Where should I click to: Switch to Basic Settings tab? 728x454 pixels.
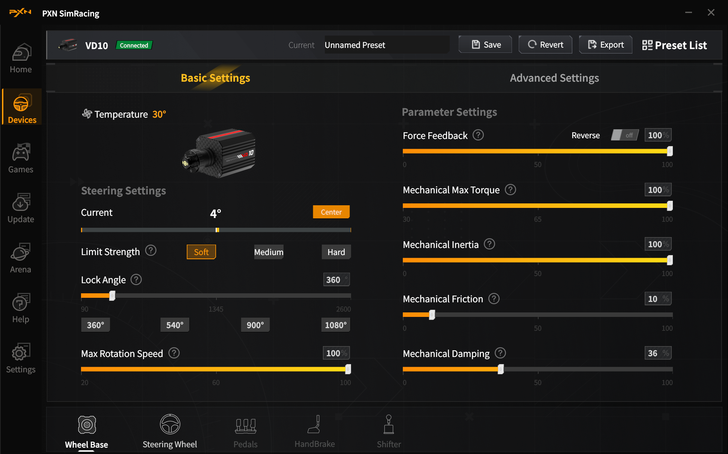215,78
